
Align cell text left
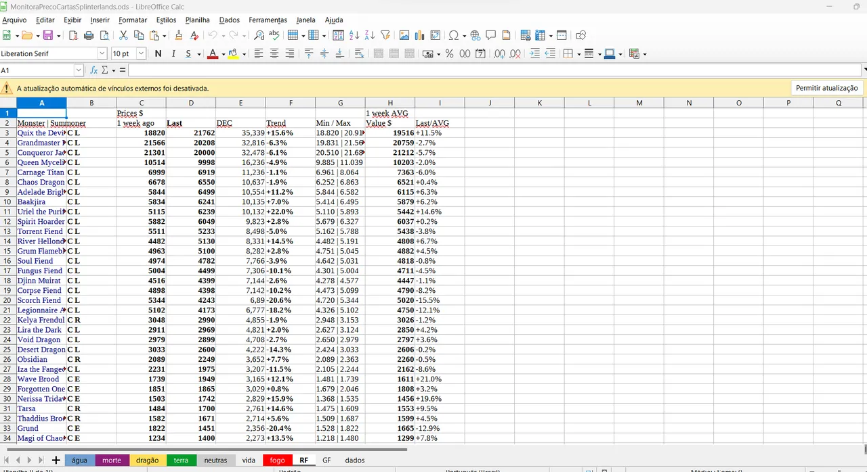[x=259, y=53]
